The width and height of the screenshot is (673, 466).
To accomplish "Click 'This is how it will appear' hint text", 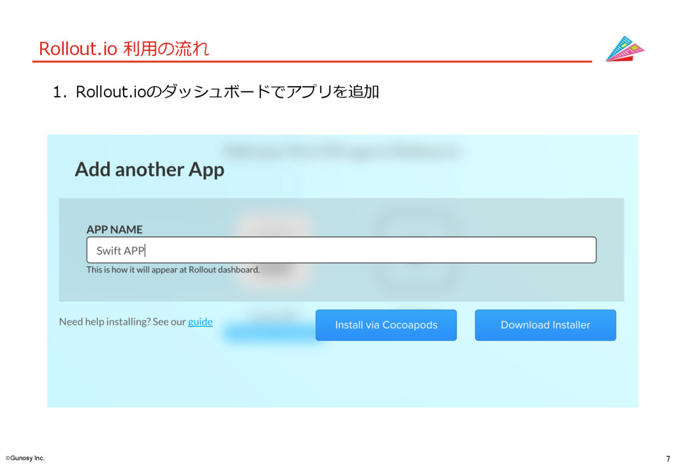I will point(173,269).
